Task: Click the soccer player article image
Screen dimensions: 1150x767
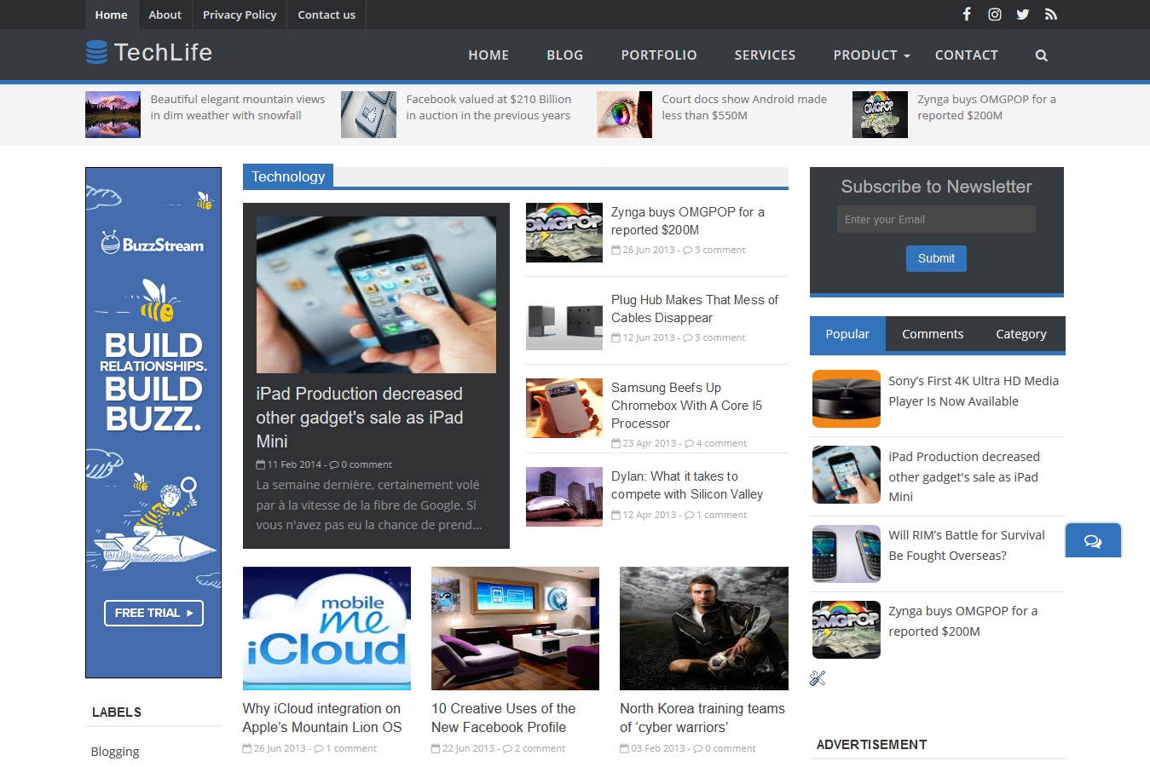Action: (x=704, y=628)
